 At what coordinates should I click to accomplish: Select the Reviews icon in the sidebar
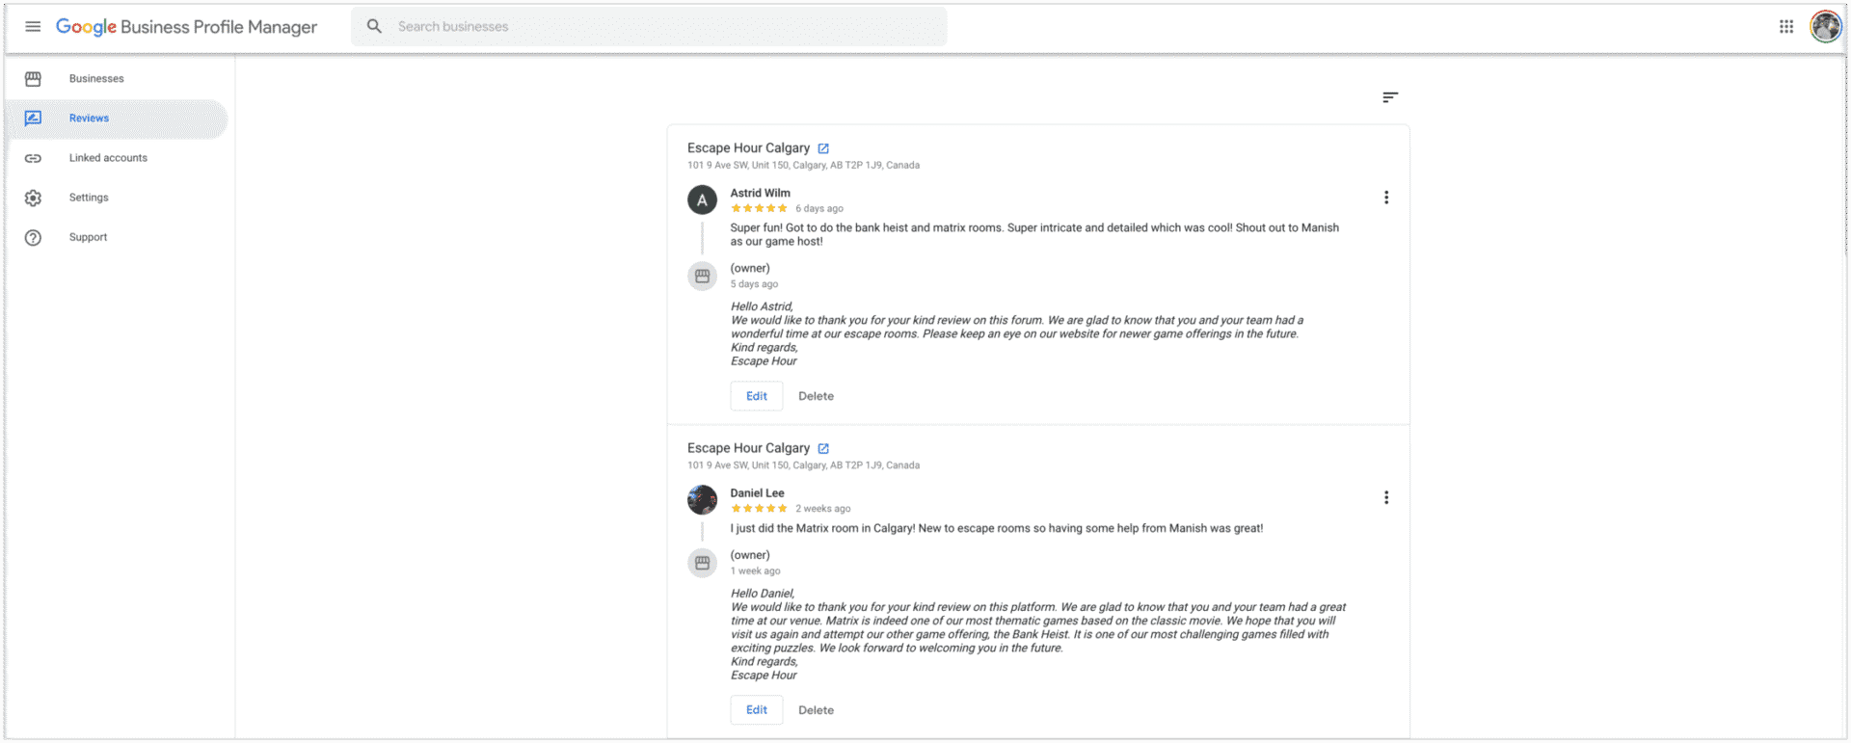coord(34,118)
